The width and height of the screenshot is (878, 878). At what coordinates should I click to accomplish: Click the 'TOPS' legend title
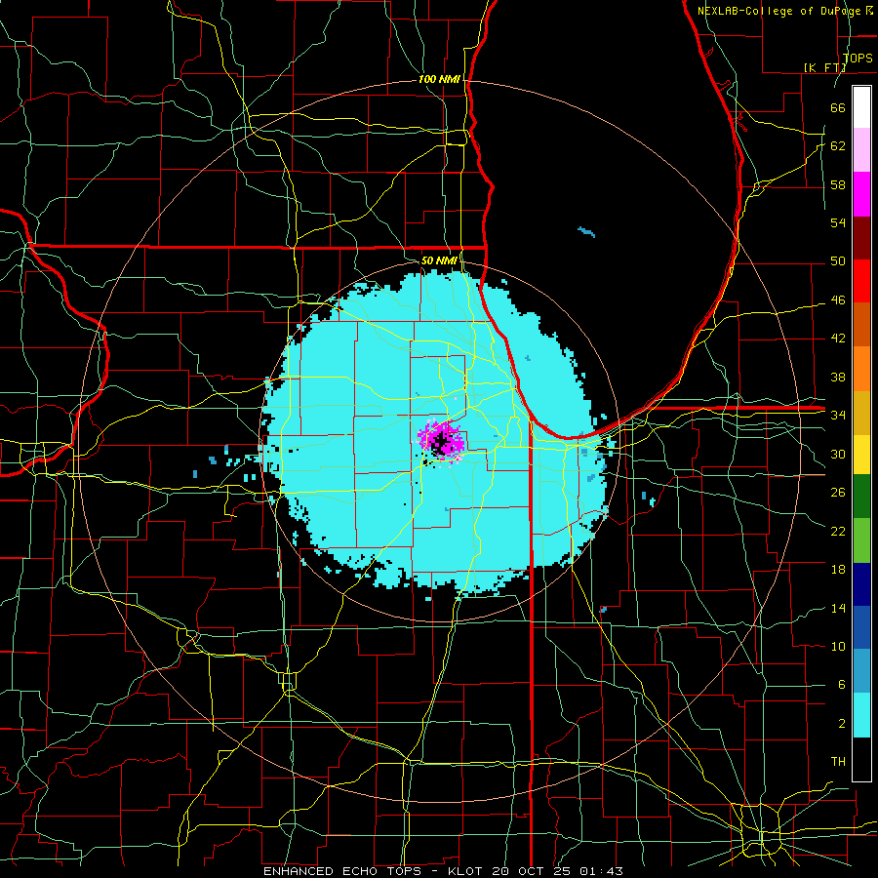click(858, 58)
